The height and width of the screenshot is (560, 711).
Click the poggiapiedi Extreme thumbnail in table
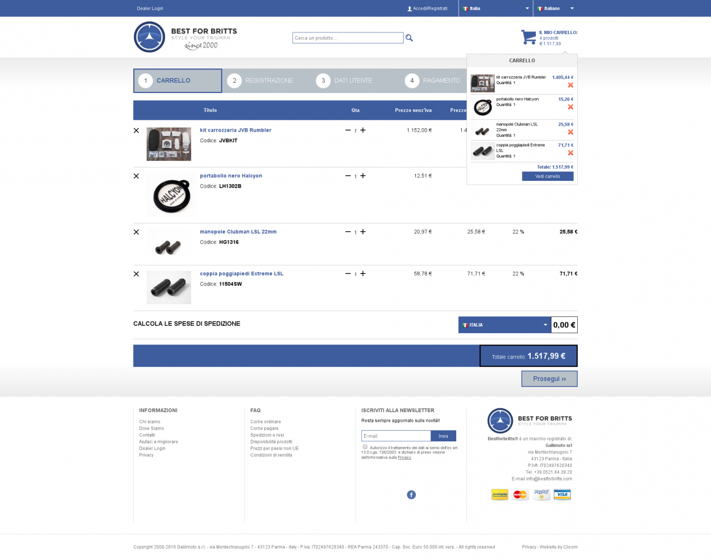(x=169, y=287)
